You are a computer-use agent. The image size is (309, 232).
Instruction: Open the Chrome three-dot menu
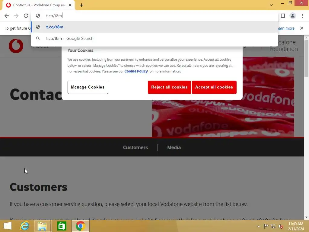pyautogui.click(x=302, y=16)
